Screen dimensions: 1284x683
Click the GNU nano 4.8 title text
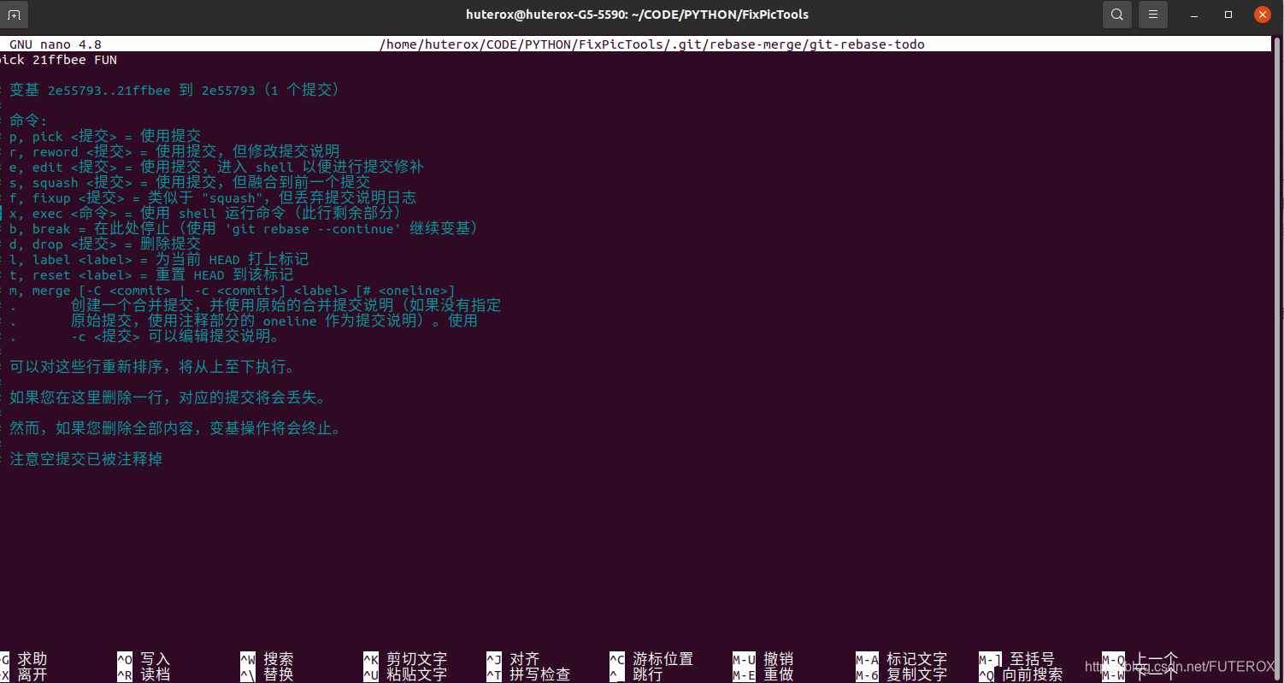[56, 44]
